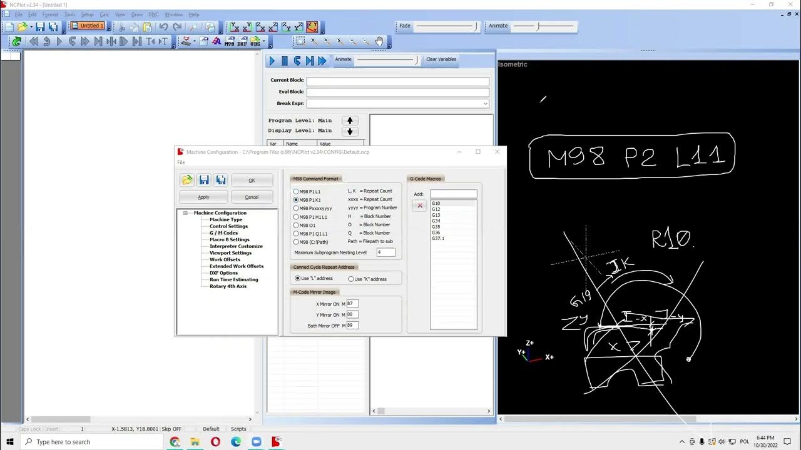Click Maximum Subprogram Nesting Level field
This screenshot has height=450, width=801.
[385, 252]
